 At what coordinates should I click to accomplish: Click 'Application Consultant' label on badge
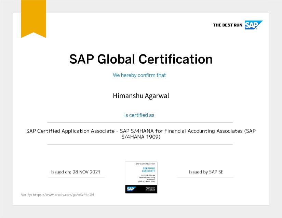point(150,189)
